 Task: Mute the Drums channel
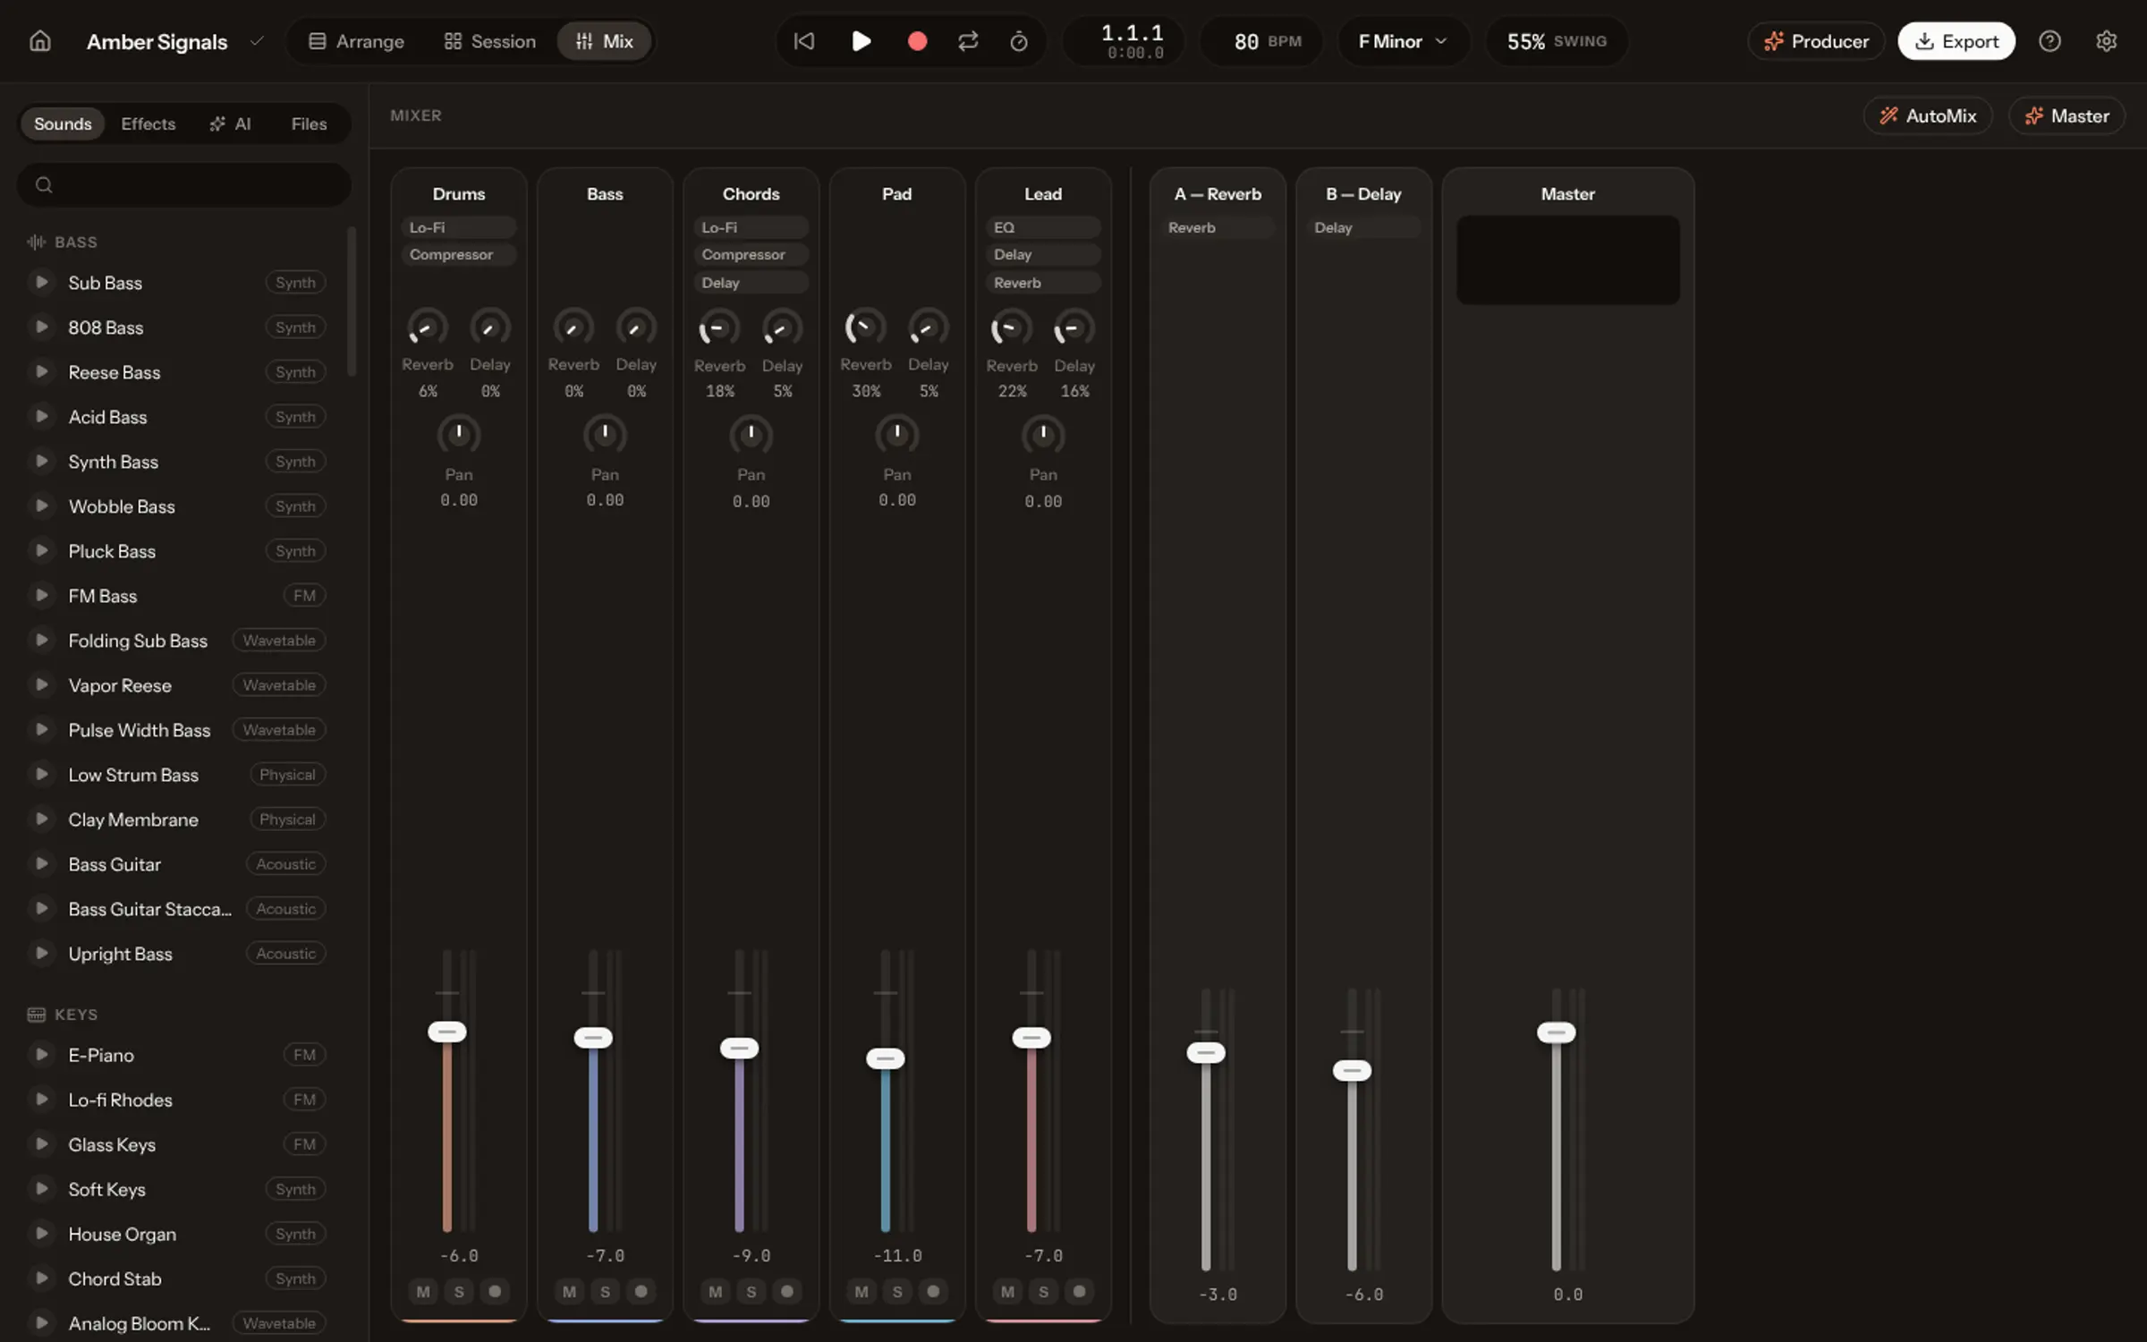click(423, 1291)
